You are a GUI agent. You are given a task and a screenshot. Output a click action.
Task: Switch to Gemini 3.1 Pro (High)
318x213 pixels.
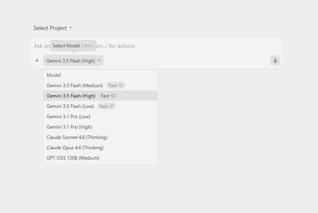pos(100,127)
